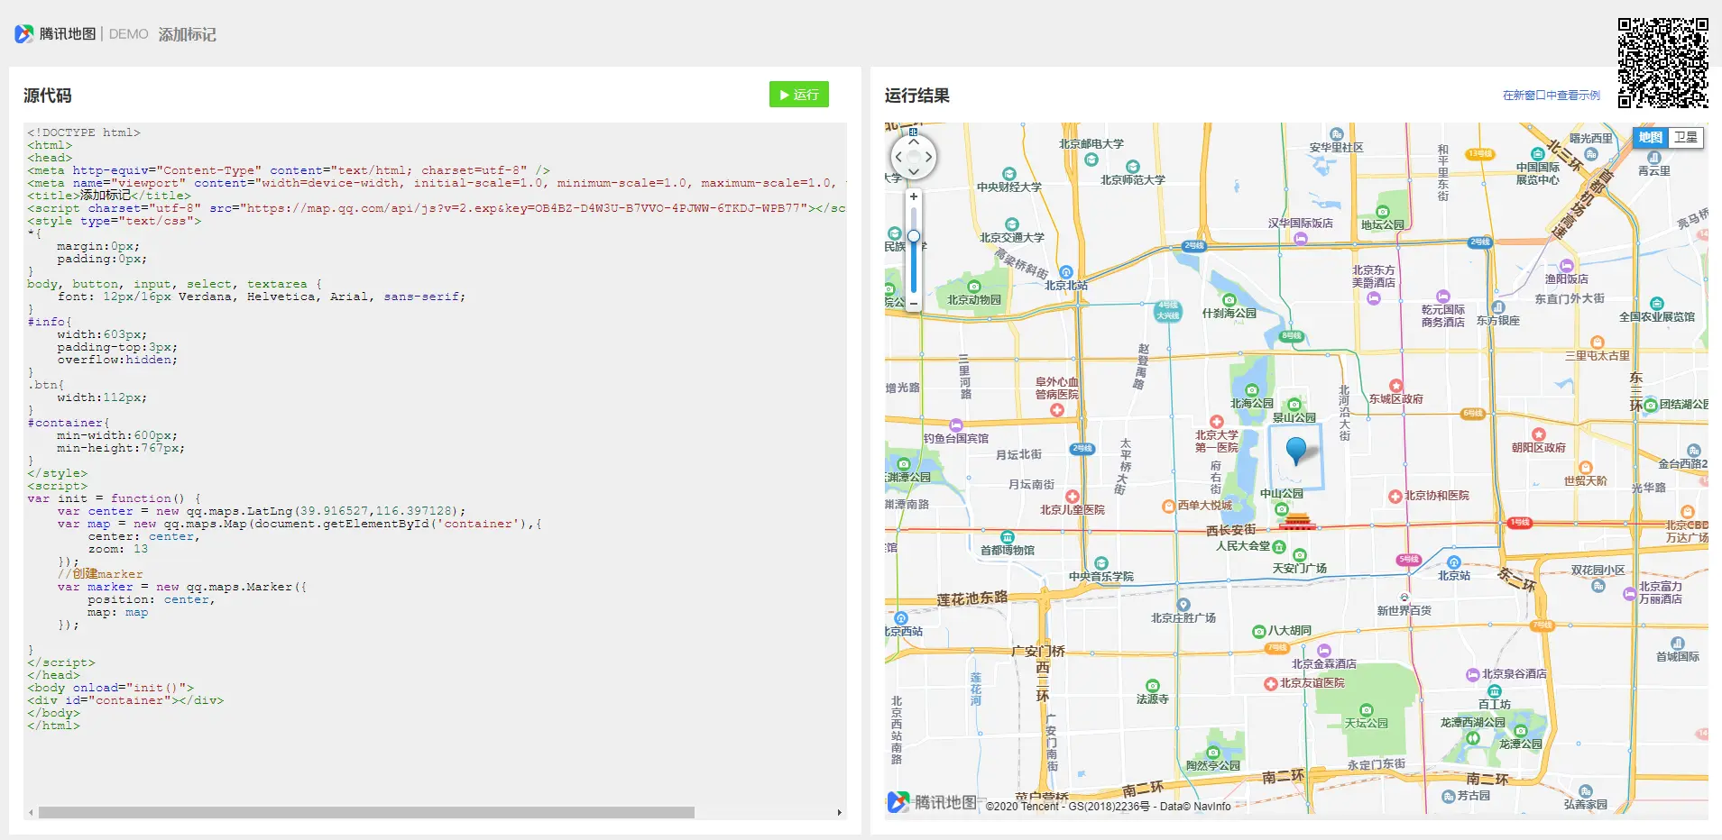The width and height of the screenshot is (1722, 840).
Task: Click the '<title>添加标记</title>' code line
Action: 109,196
